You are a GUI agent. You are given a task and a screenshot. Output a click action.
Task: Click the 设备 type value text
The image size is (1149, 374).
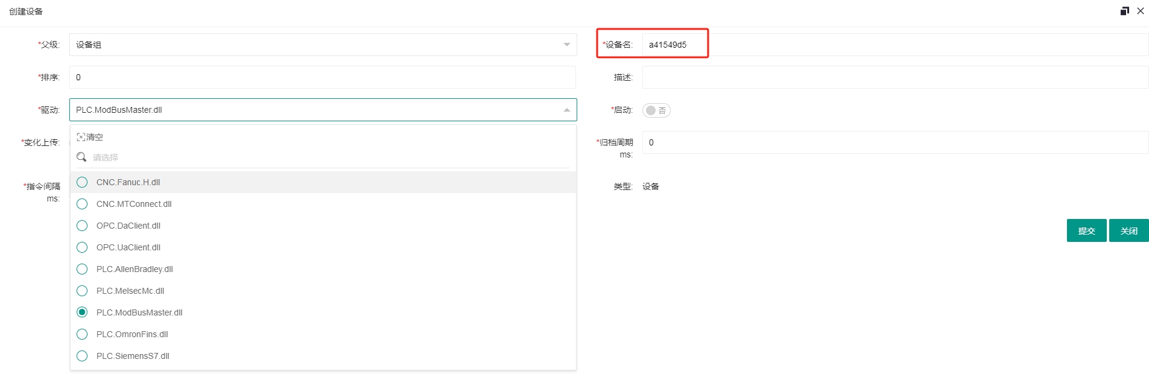tap(651, 186)
